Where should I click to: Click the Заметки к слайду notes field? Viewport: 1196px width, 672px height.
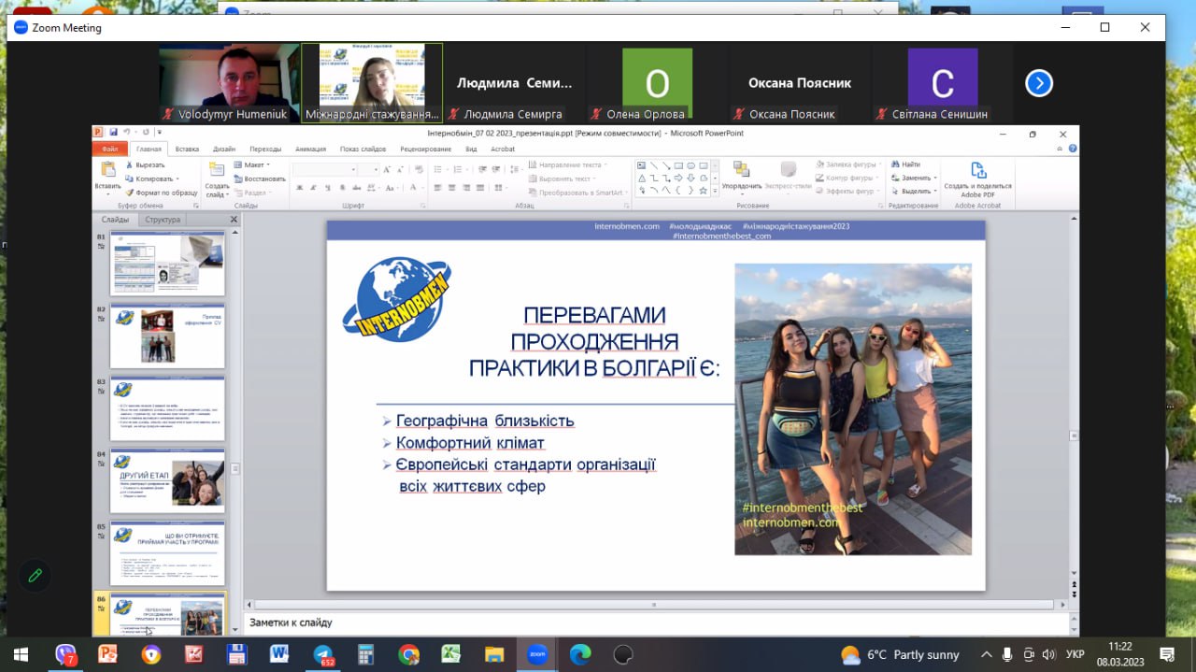(x=654, y=622)
